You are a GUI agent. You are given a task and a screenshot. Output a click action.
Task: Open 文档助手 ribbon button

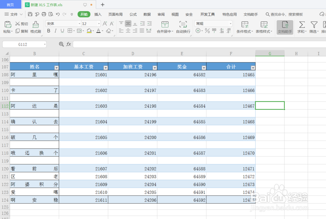click(x=285, y=27)
